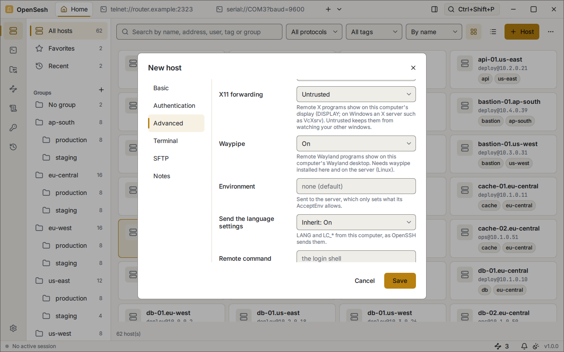Image resolution: width=564 pixels, height=352 pixels.
Task: Click the Remote command input field
Action: coord(356,257)
